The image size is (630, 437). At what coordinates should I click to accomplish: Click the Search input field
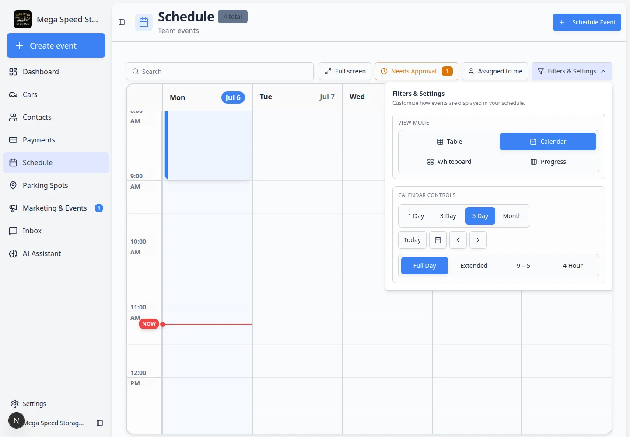220,71
